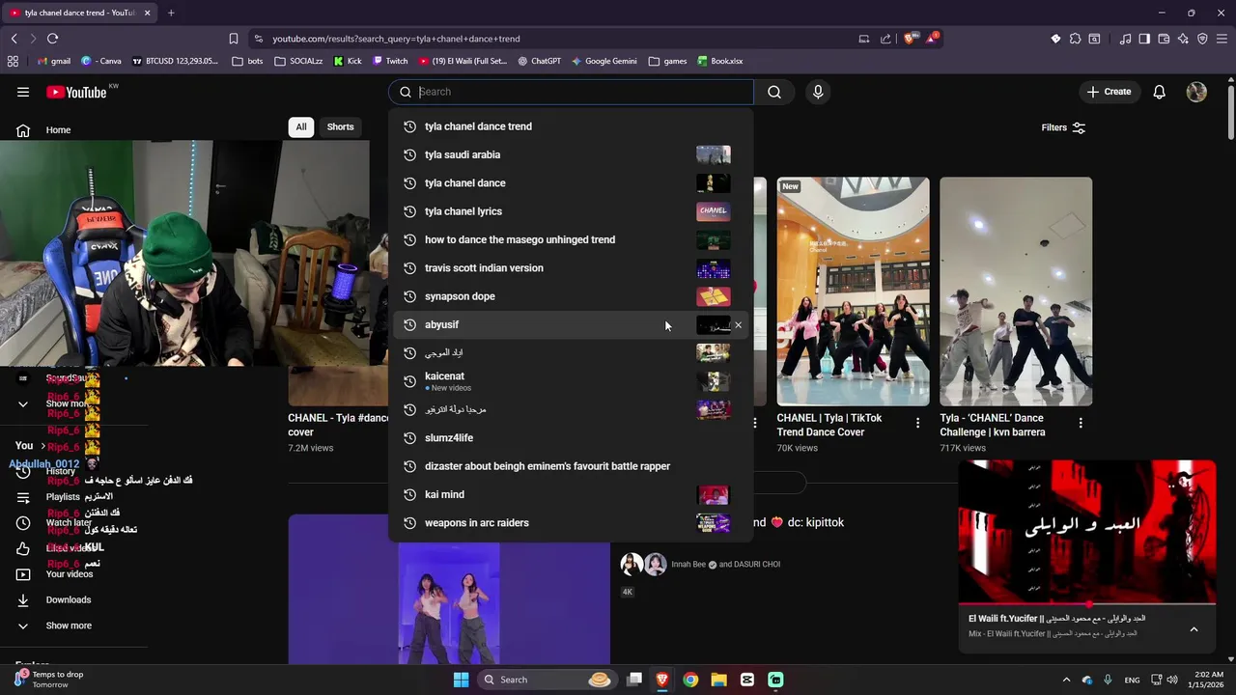The height and width of the screenshot is (695, 1236).
Task: Choose suggestion 'how to dance the masego unhinged trend'
Action: click(x=570, y=239)
